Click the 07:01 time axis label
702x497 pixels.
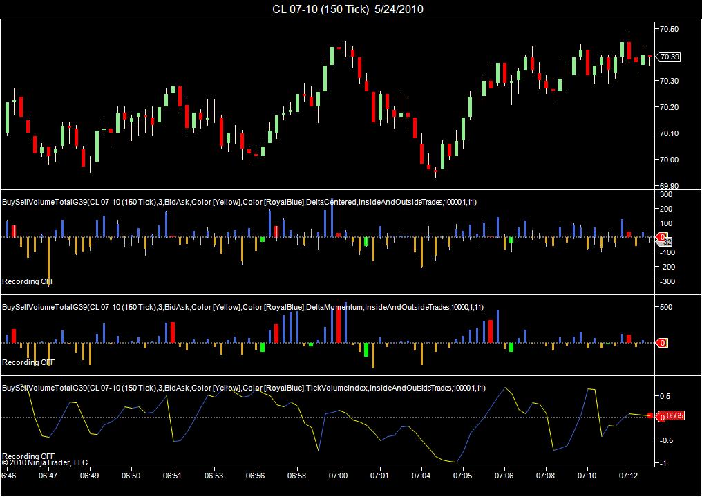(379, 476)
